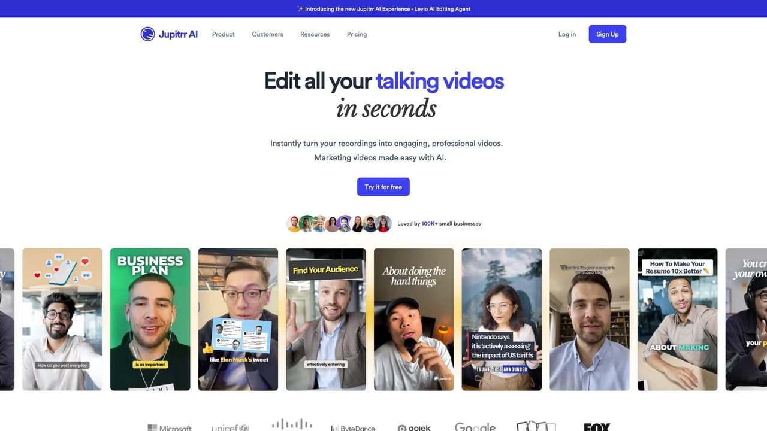The height and width of the screenshot is (431, 767).
Task: Open the 'About doing the hard things' video
Action: (414, 320)
